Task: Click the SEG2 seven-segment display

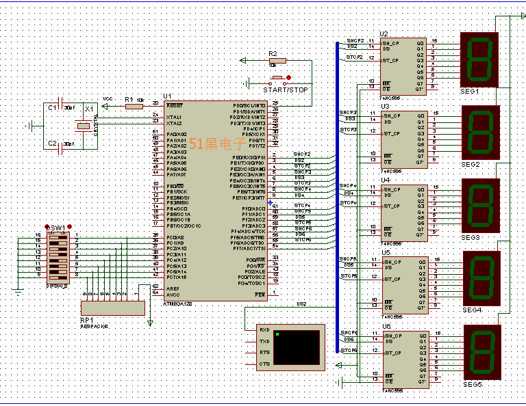Action: [481, 133]
